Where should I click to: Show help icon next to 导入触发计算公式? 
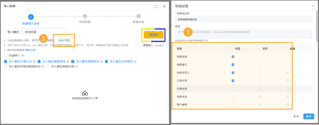(x=34, y=61)
